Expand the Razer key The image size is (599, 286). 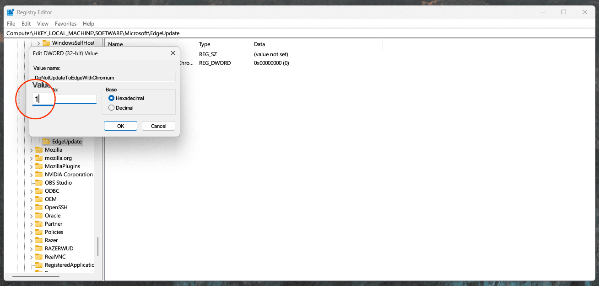(32, 240)
